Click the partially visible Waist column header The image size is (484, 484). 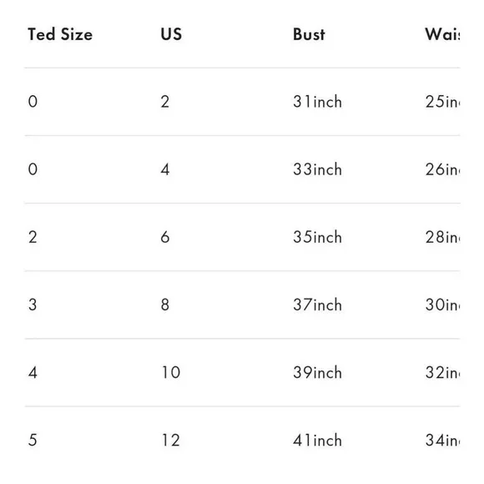tap(442, 34)
